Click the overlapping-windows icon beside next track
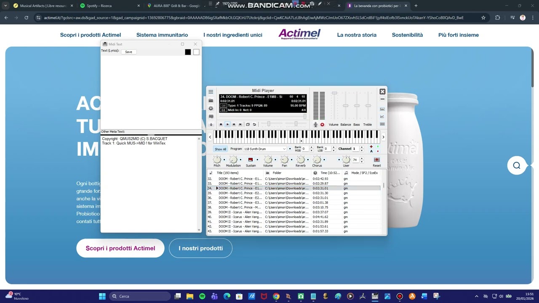 [x=248, y=124]
